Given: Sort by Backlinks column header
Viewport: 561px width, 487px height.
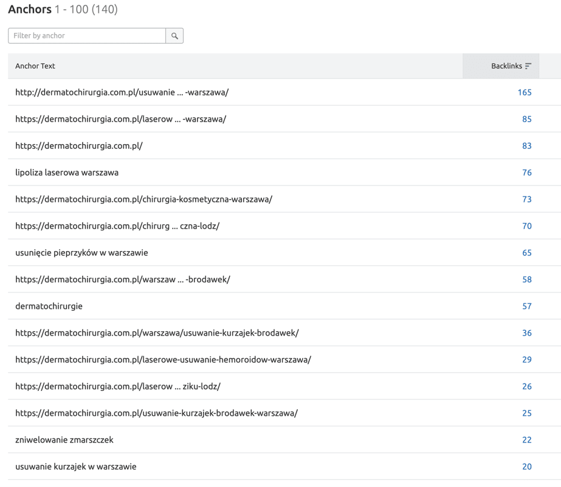Looking at the screenshot, I should 506,66.
